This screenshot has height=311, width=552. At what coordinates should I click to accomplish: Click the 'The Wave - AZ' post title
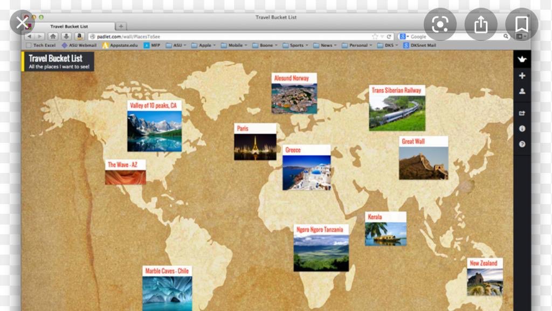tap(122, 164)
